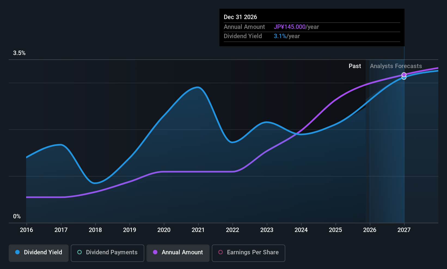Viewport: 447px width, 269px height.
Task: Click the pink Earnings Per Share circle
Action: click(x=221, y=252)
